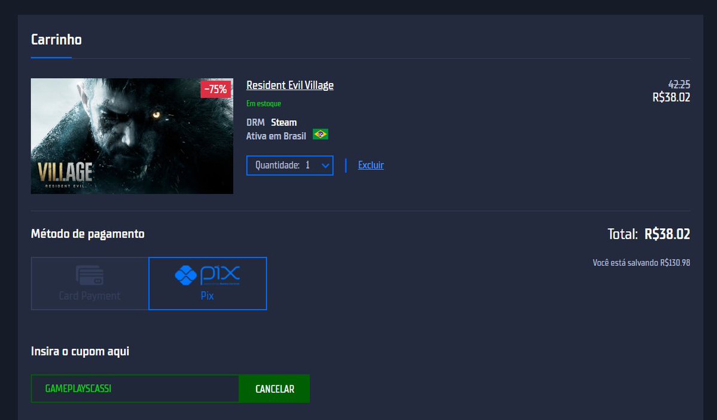The width and height of the screenshot is (717, 420).
Task: Open the Resident Evil Village product link
Action: 290,85
